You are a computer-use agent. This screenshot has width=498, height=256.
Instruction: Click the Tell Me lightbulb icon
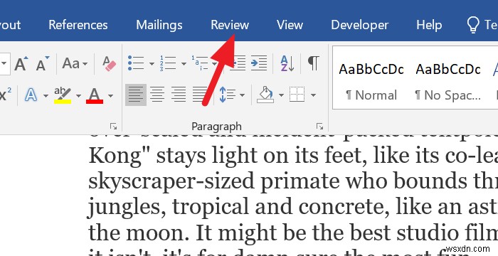473,25
